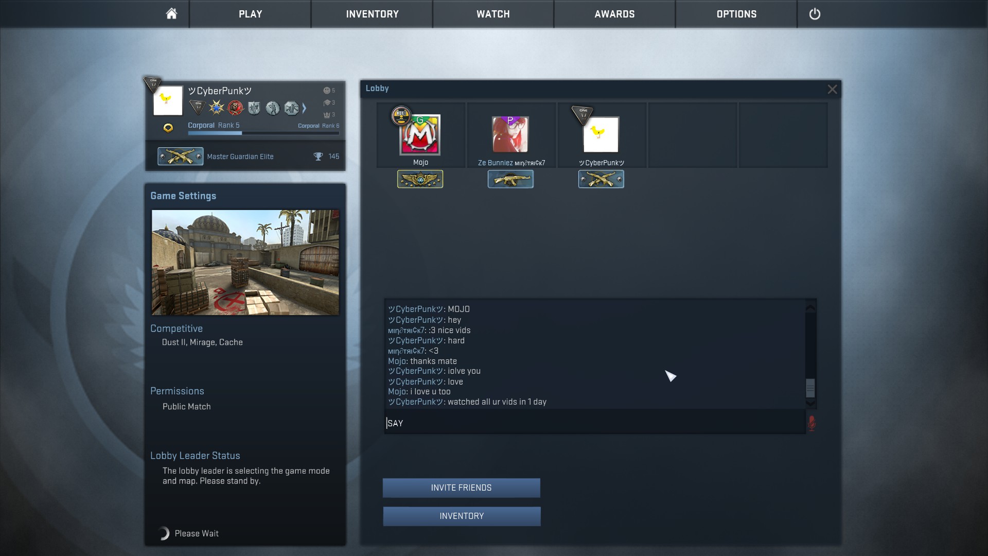The height and width of the screenshot is (556, 988).
Task: Open the PLAY menu
Action: click(x=250, y=14)
